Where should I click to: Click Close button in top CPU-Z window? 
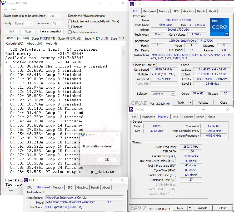click(x=223, y=103)
